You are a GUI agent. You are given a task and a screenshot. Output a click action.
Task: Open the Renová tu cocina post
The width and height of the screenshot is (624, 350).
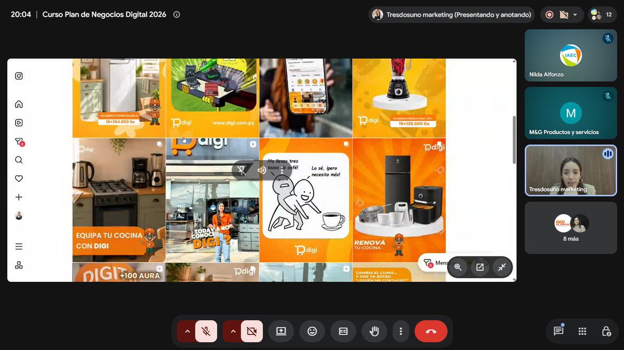(399, 200)
